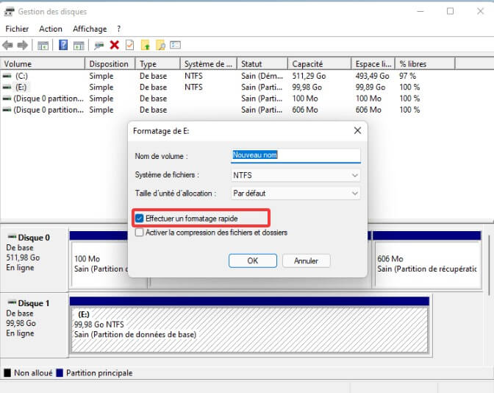This screenshot has height=393, width=494.
Task: Open the ? help menu
Action: [118, 29]
